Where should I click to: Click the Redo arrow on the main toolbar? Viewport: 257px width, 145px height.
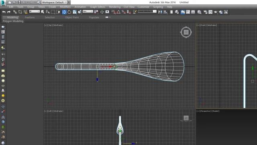pos(9,12)
